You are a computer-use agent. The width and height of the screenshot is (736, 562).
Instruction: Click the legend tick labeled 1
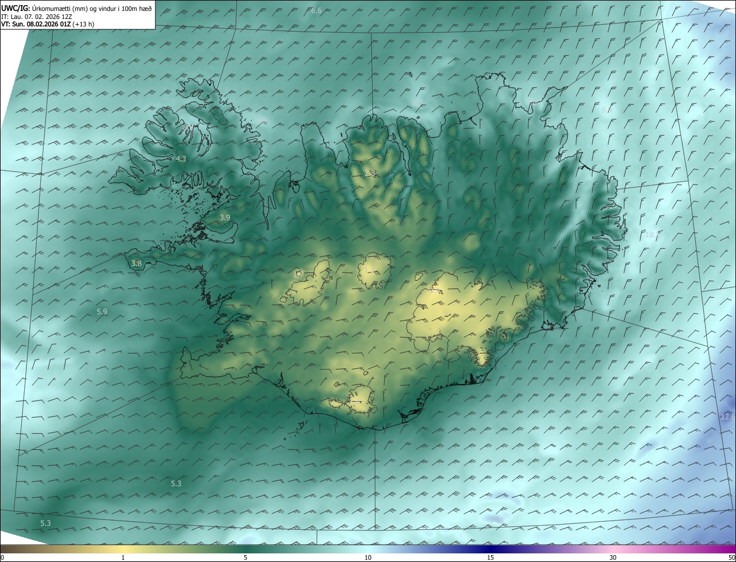click(x=123, y=557)
